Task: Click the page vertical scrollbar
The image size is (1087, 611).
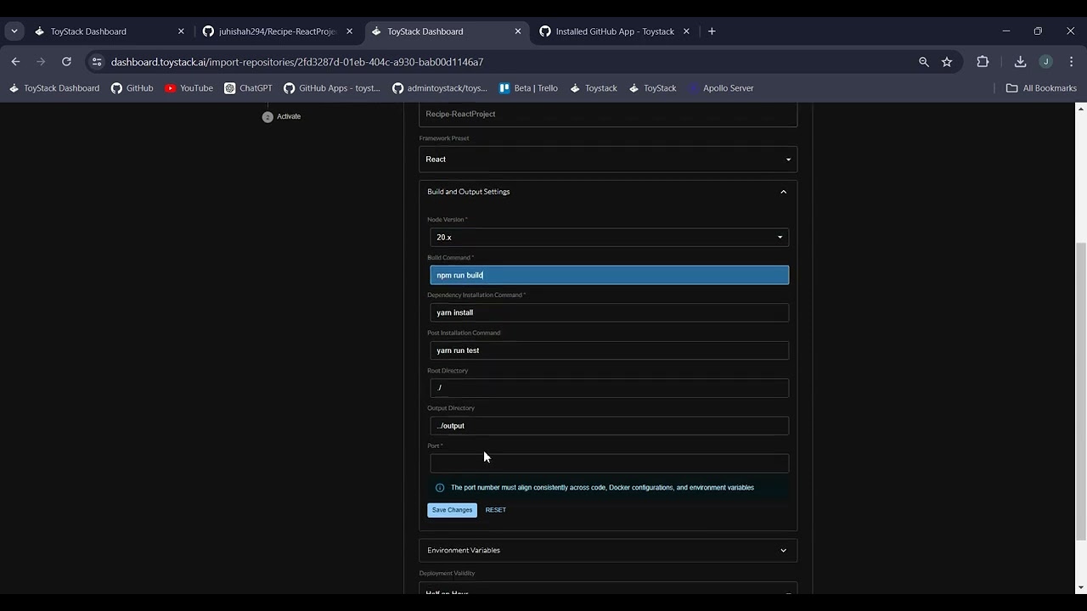Action: pyautogui.click(x=1081, y=390)
